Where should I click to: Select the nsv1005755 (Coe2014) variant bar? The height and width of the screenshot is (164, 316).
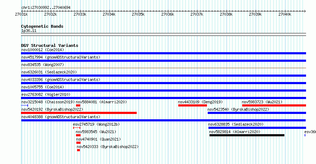(x=163, y=91)
